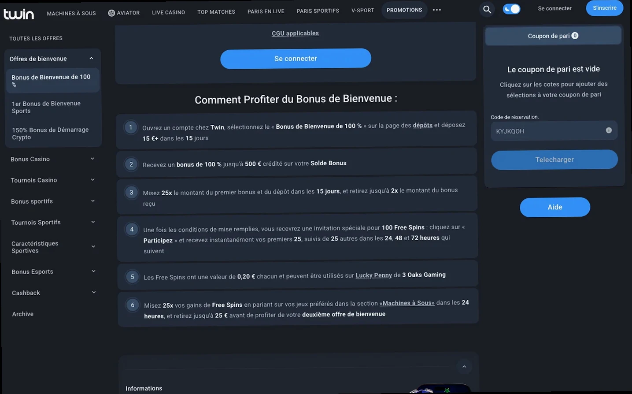Screen dimensions: 632x394
Task: Open the search magnifier icon
Action: point(487,9)
